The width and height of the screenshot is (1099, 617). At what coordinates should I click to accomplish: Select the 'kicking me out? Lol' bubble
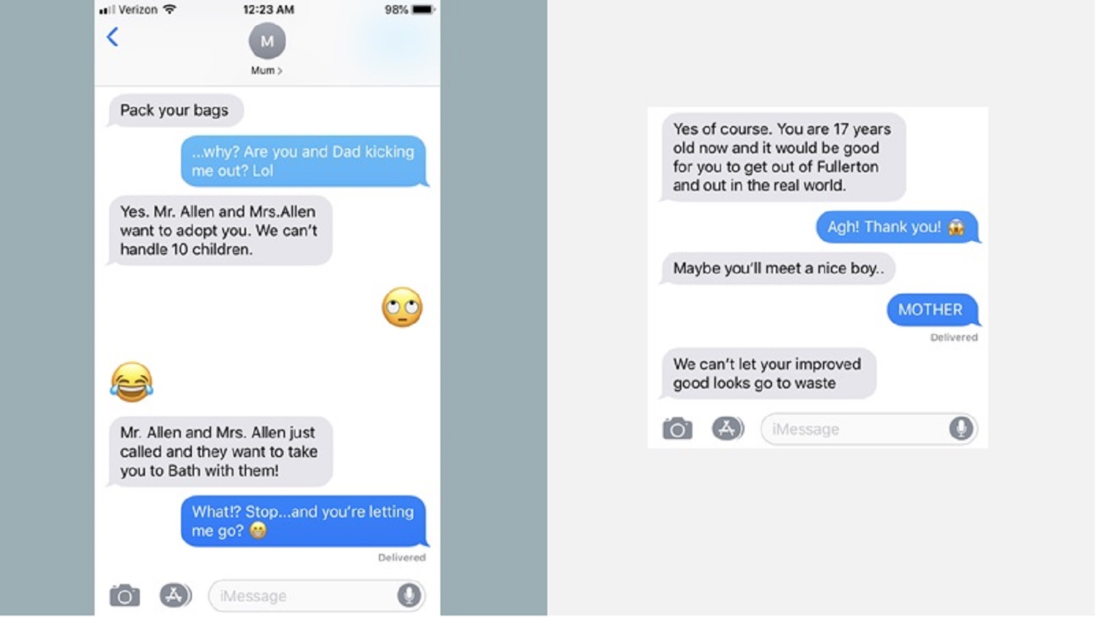304,161
